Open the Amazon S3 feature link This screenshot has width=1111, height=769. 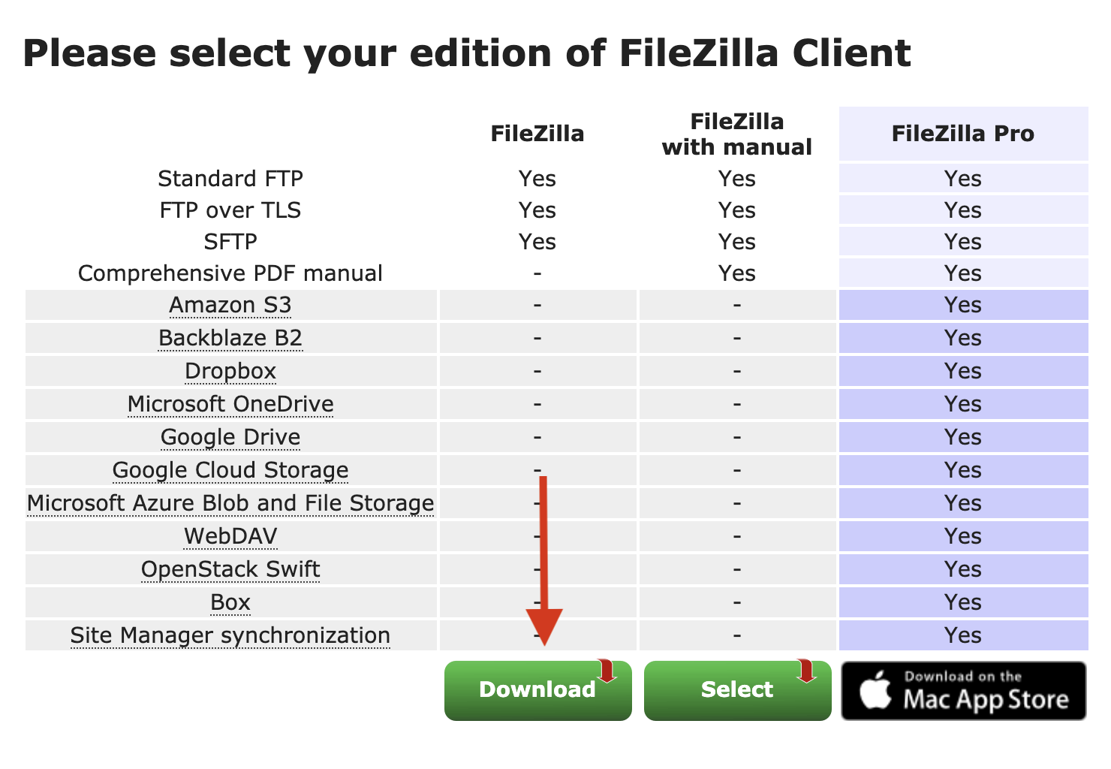point(230,305)
